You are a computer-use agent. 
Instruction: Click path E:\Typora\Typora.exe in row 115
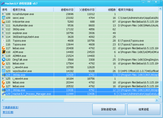pos(131,41)
